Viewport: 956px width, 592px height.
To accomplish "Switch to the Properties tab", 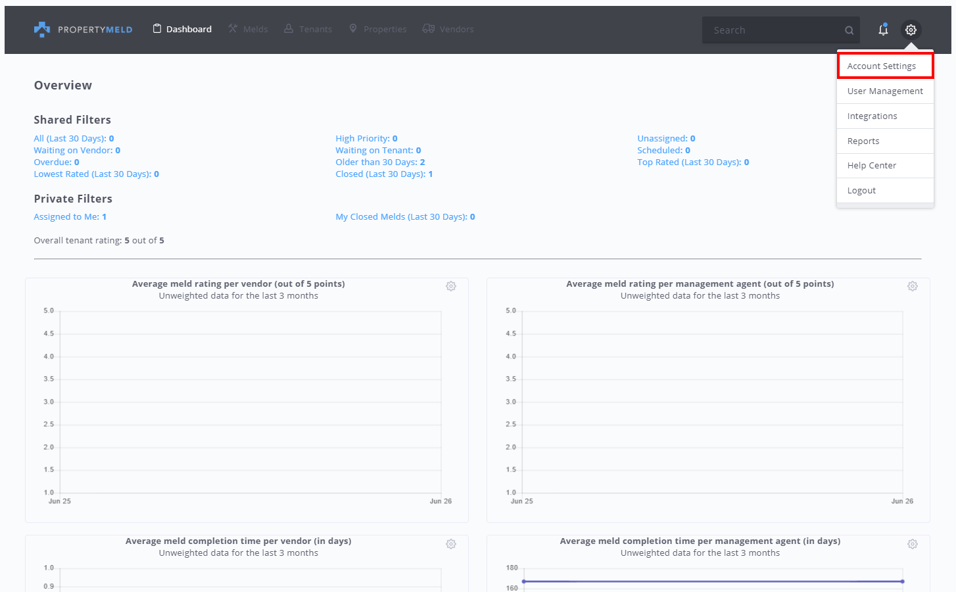I will point(377,29).
